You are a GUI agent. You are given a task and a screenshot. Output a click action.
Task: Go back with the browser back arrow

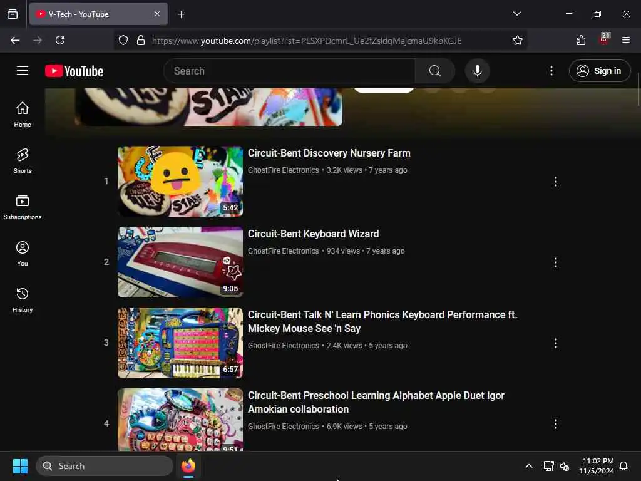(x=15, y=40)
